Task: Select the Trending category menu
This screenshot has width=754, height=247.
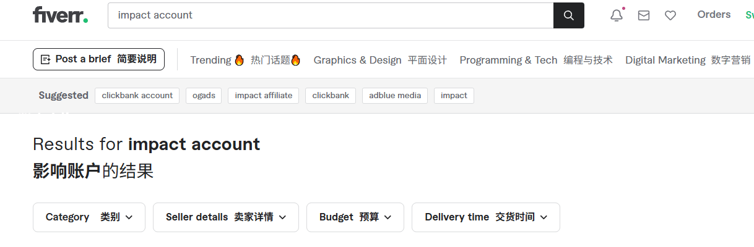Action: (x=245, y=60)
